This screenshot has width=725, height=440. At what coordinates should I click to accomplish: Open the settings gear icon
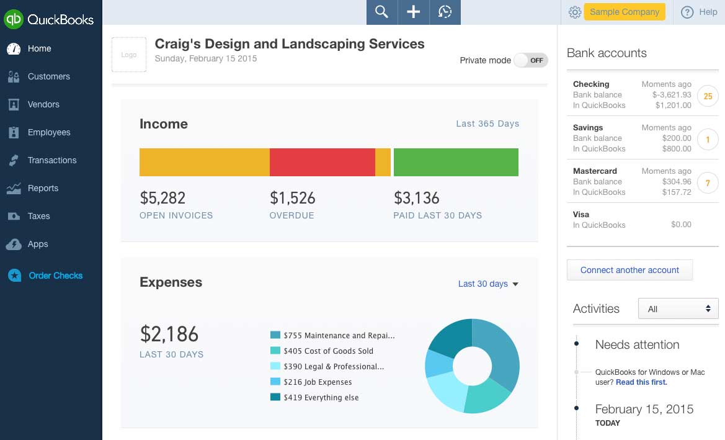click(575, 12)
